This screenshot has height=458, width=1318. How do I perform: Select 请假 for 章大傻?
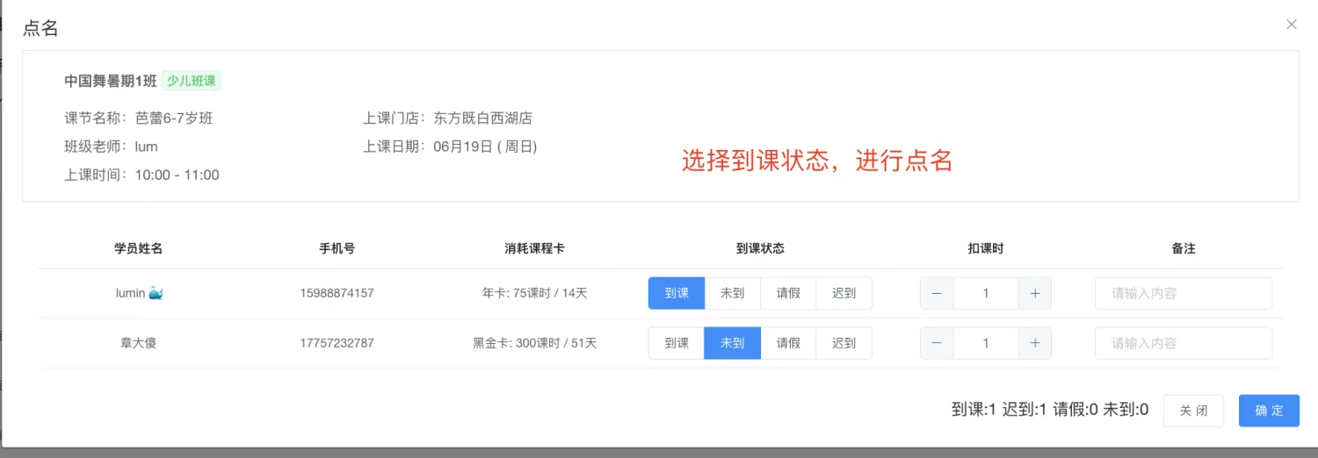tap(788, 344)
